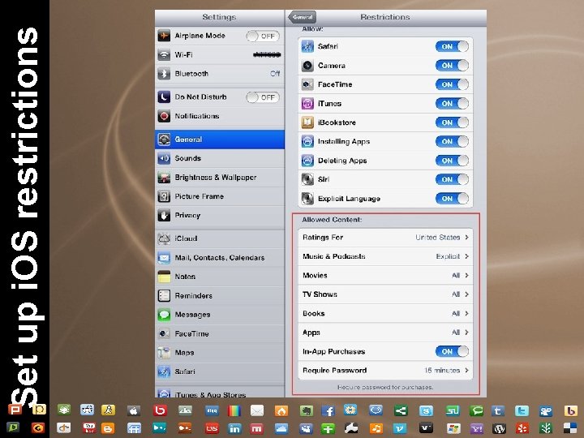Open the Bluetooth row showing Off
The width and height of the screenshot is (584, 438).
pos(220,74)
